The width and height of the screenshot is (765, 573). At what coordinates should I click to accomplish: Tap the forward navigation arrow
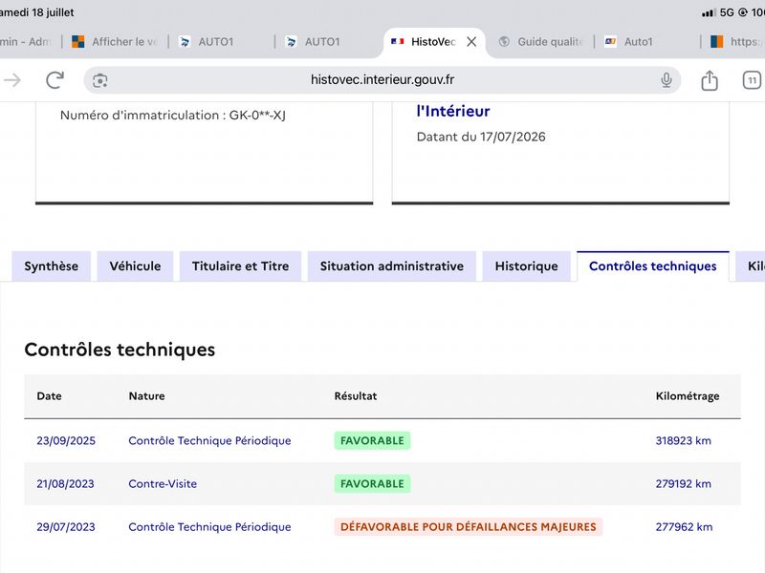(x=12, y=80)
